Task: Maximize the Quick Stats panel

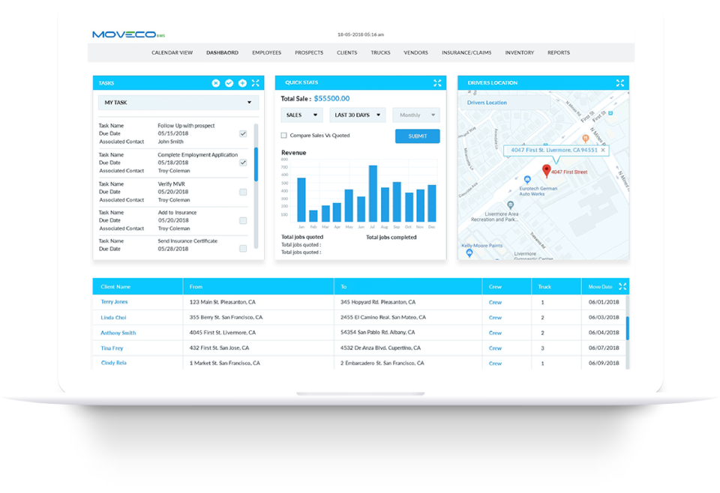Action: 437,83
